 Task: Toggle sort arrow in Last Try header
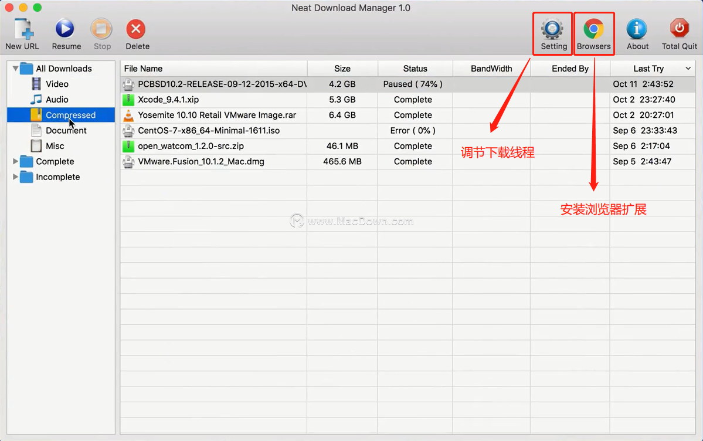(688, 69)
